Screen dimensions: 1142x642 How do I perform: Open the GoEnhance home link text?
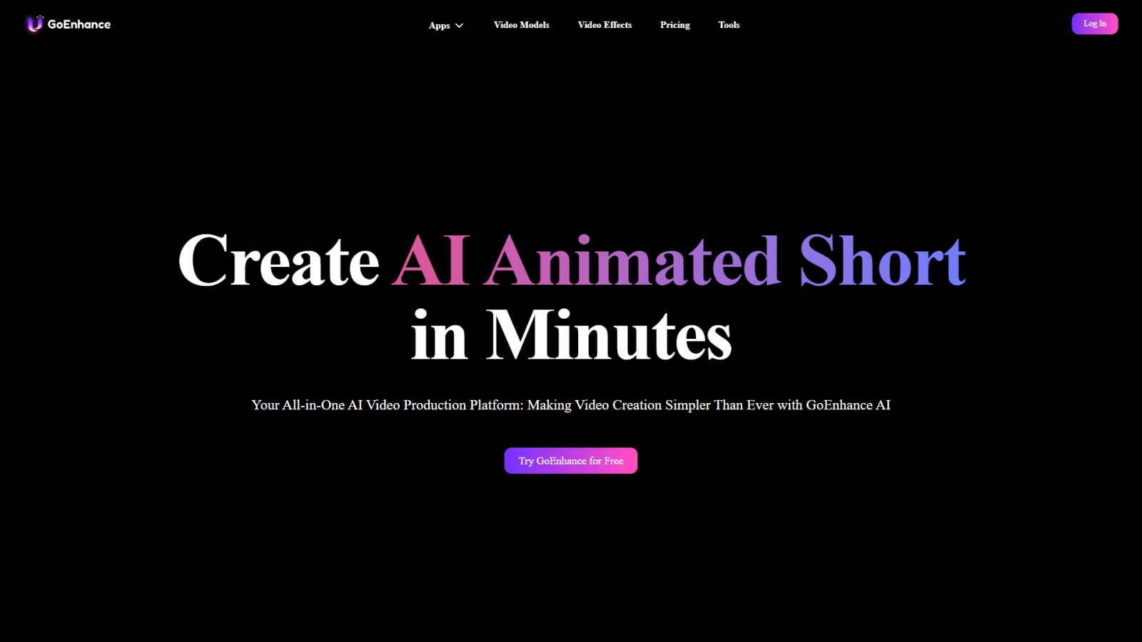coord(79,24)
